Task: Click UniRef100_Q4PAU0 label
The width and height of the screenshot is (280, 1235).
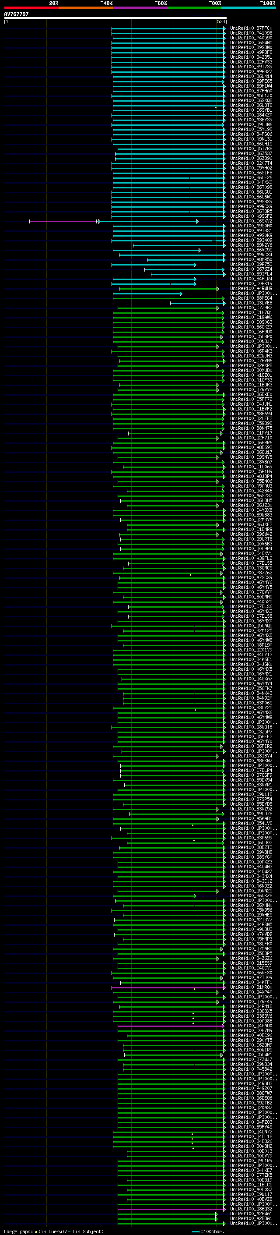Action: pyautogui.click(x=251, y=1026)
